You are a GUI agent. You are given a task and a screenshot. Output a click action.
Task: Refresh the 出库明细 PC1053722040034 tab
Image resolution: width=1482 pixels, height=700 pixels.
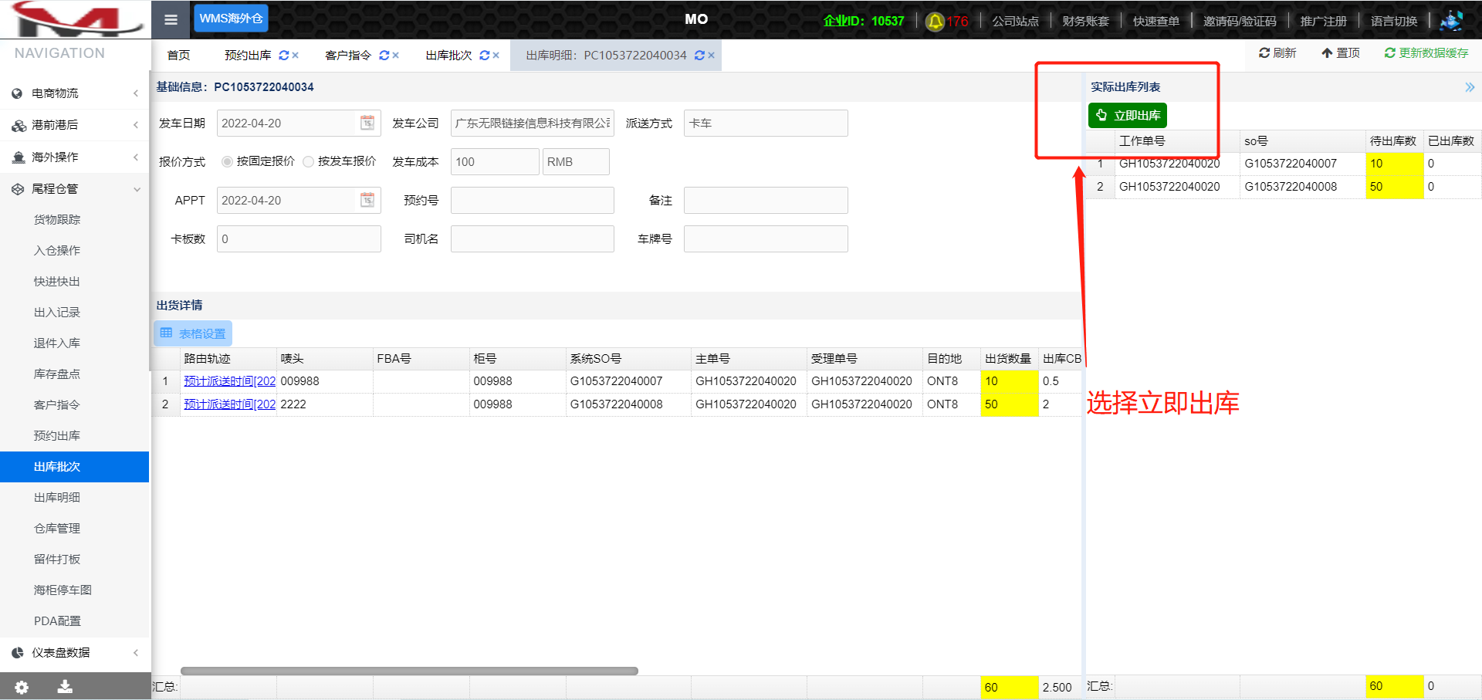700,56
